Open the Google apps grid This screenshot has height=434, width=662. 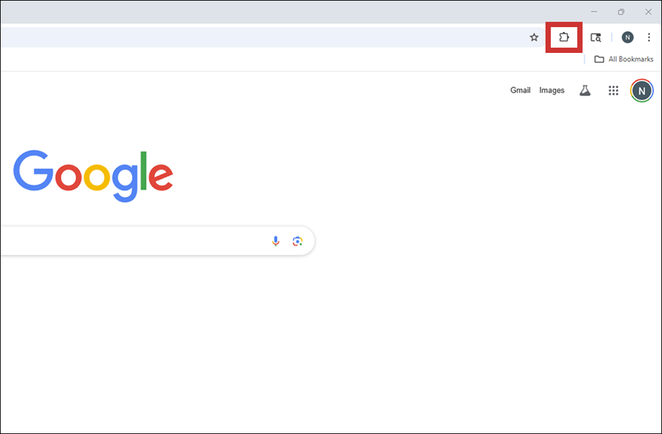614,90
